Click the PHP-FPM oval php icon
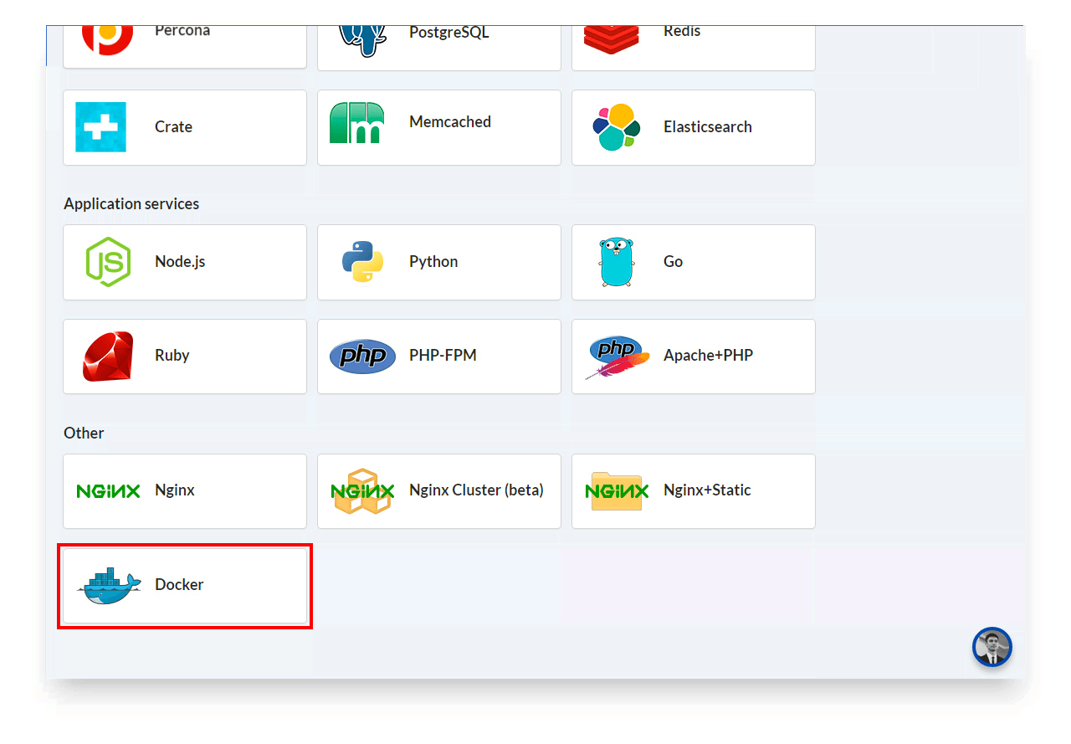1071x744 pixels. pos(362,357)
